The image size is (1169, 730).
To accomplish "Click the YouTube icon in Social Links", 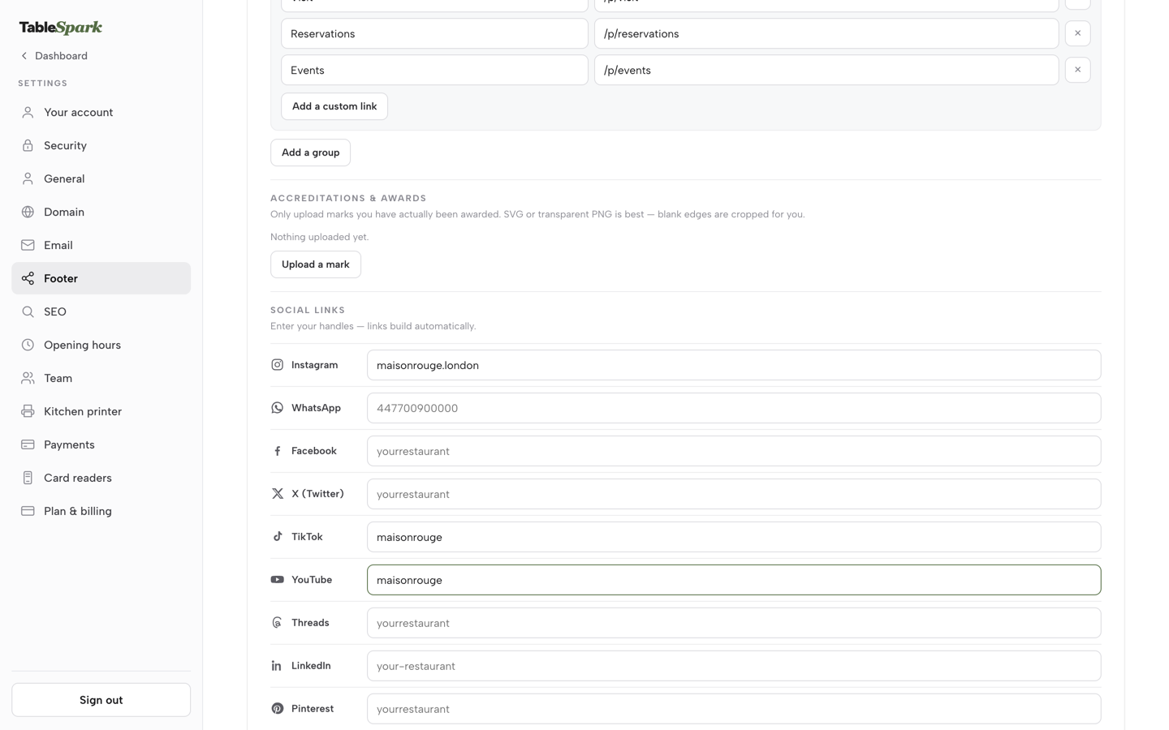I will click(x=277, y=580).
